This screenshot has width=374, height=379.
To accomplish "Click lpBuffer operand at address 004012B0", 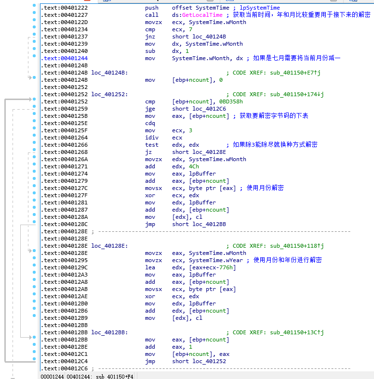I will [202, 303].
